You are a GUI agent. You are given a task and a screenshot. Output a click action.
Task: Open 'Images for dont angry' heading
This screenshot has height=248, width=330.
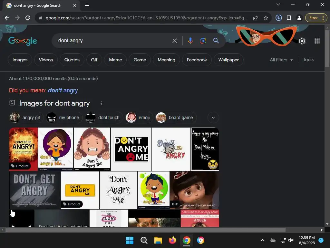(54, 103)
